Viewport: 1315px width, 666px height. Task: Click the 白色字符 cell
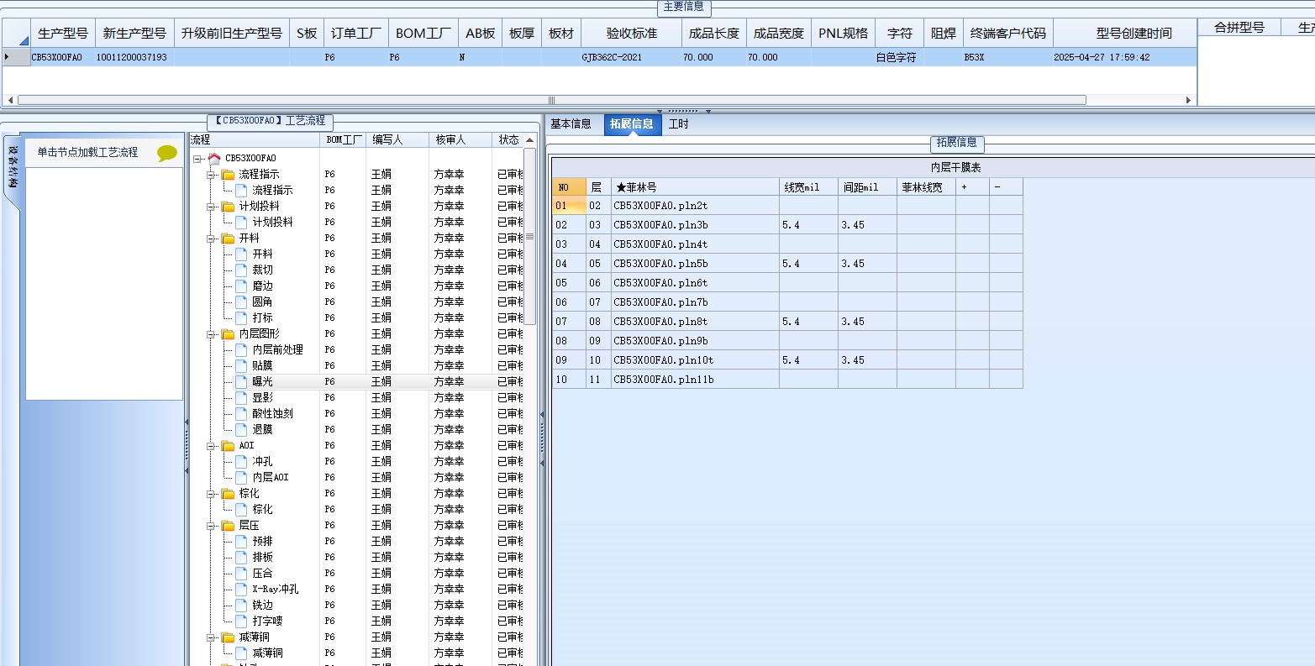coord(899,57)
